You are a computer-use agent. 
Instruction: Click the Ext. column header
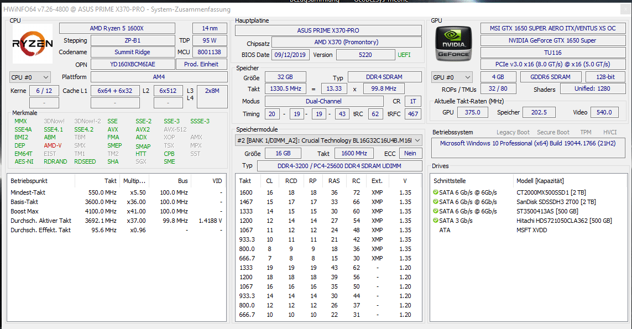377,181
